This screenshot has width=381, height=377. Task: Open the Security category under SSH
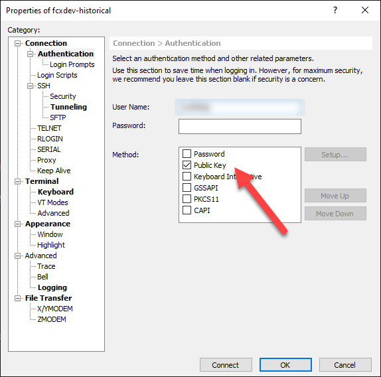pyautogui.click(x=63, y=96)
